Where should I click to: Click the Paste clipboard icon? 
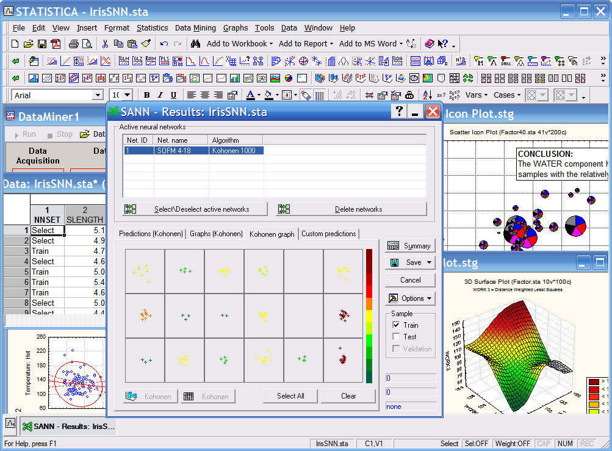pos(132,44)
